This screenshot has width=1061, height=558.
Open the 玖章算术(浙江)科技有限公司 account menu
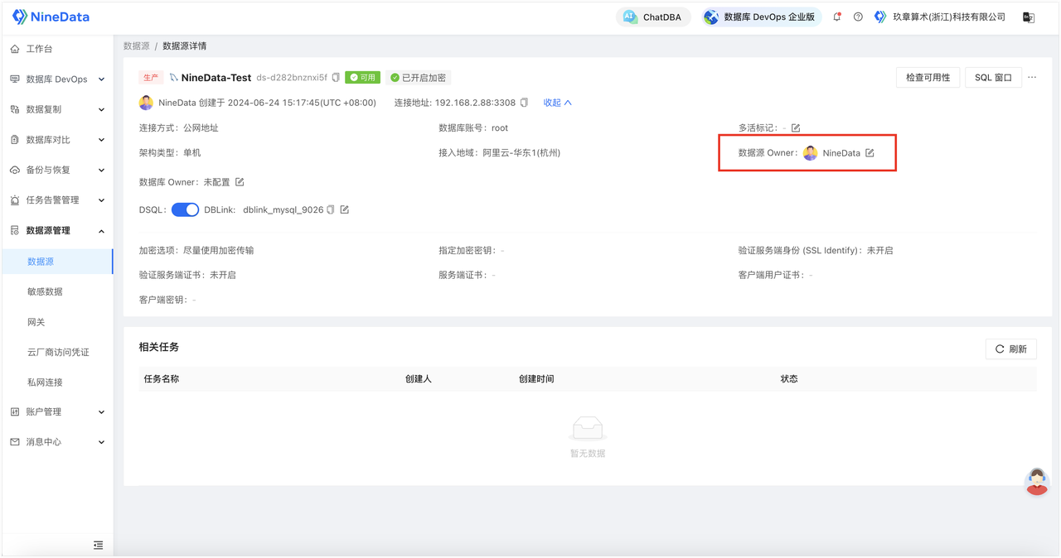pyautogui.click(x=940, y=17)
